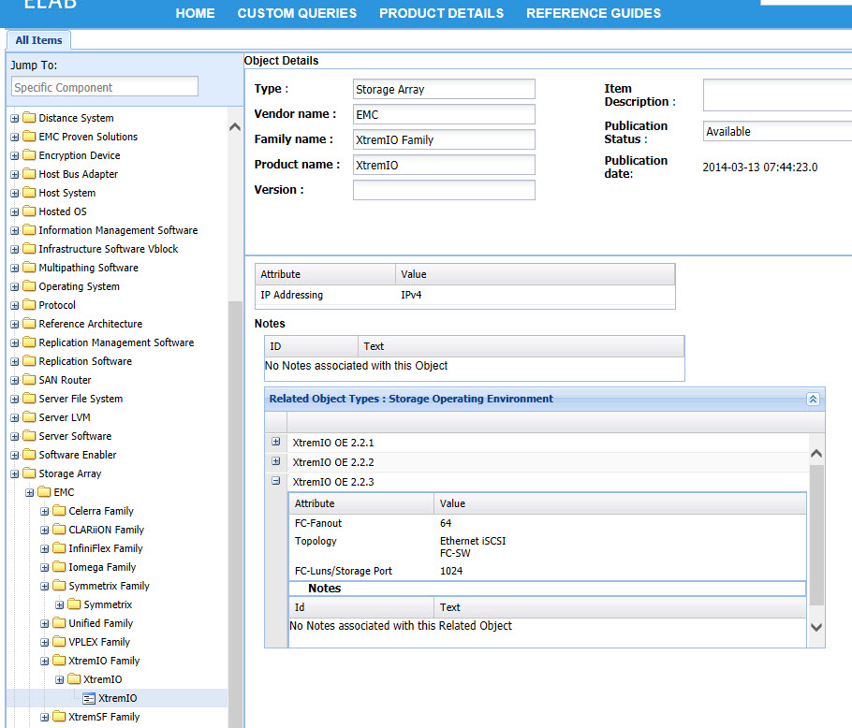The height and width of the screenshot is (728, 852).
Task: Click the Software Enabler folder icon
Action: point(29,455)
